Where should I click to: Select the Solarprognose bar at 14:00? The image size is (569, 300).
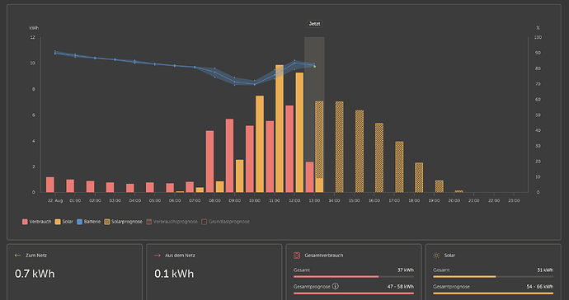point(339,147)
